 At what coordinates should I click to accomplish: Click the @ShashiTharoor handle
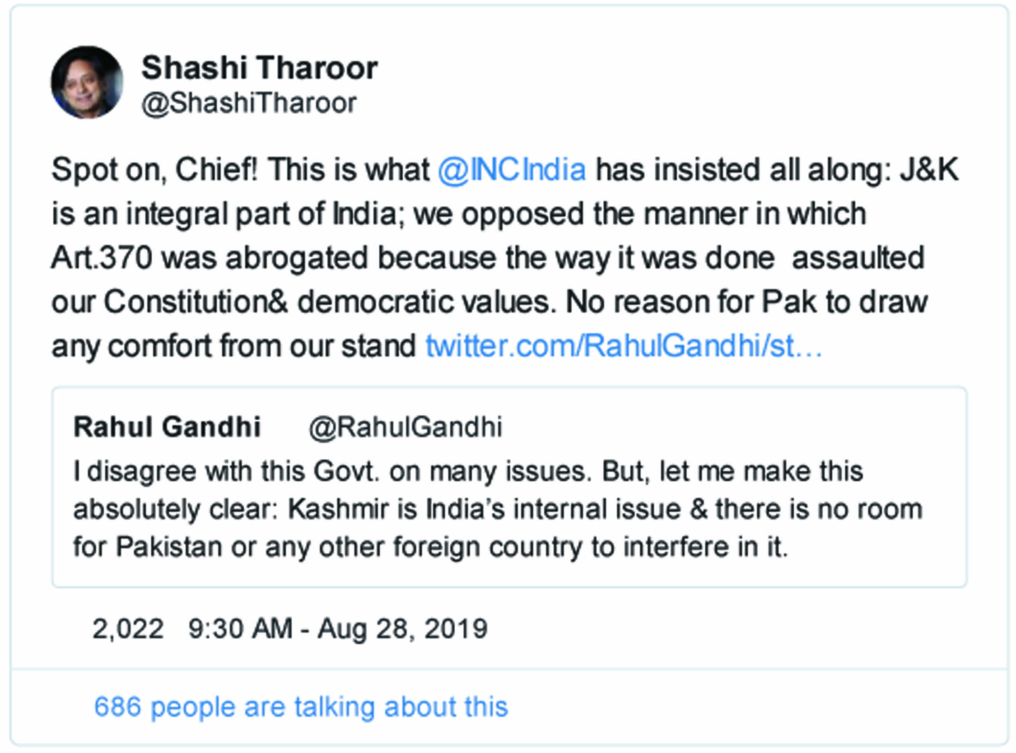click(x=249, y=103)
